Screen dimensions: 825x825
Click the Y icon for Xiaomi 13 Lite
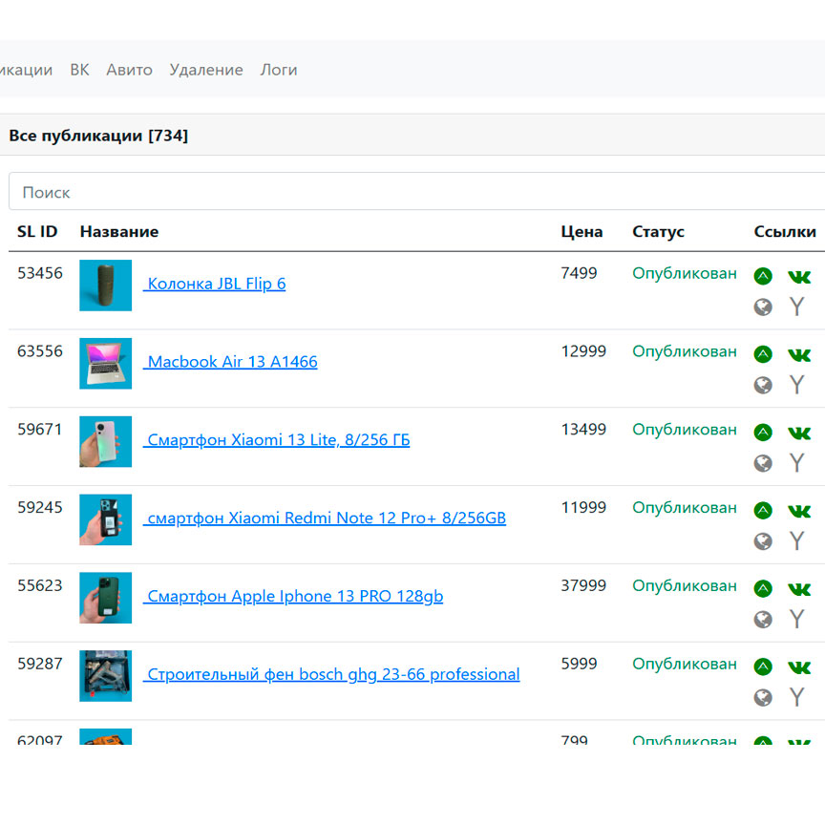(x=797, y=462)
